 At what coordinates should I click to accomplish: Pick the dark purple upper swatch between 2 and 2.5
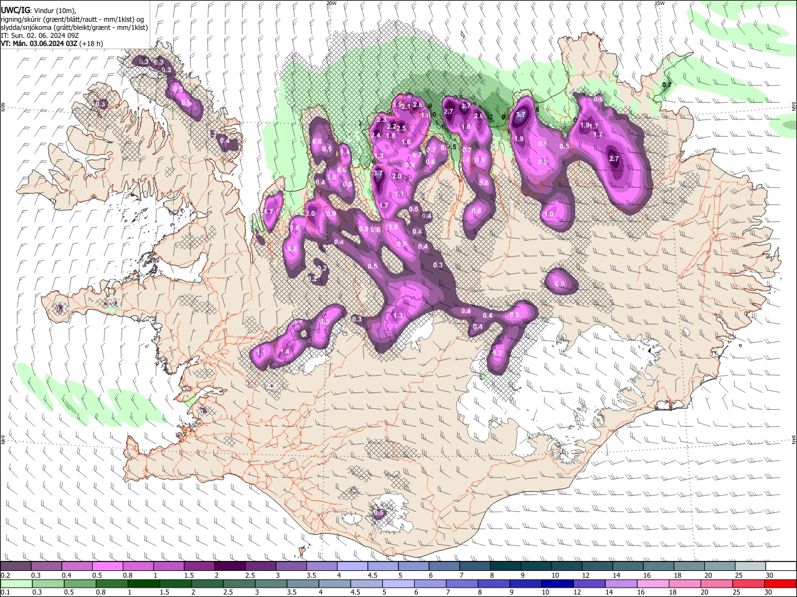tap(229, 567)
